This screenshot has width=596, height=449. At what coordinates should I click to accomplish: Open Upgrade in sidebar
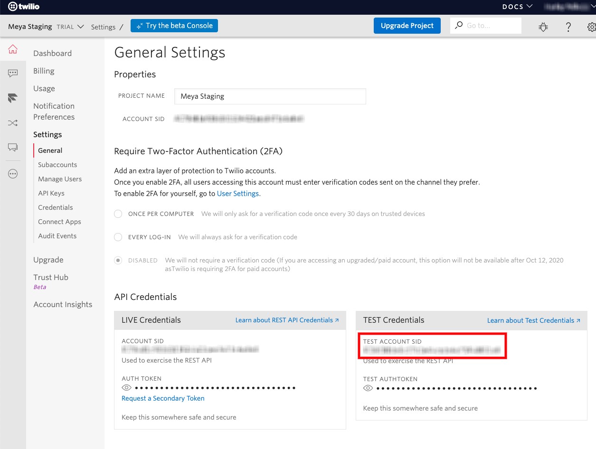point(48,260)
